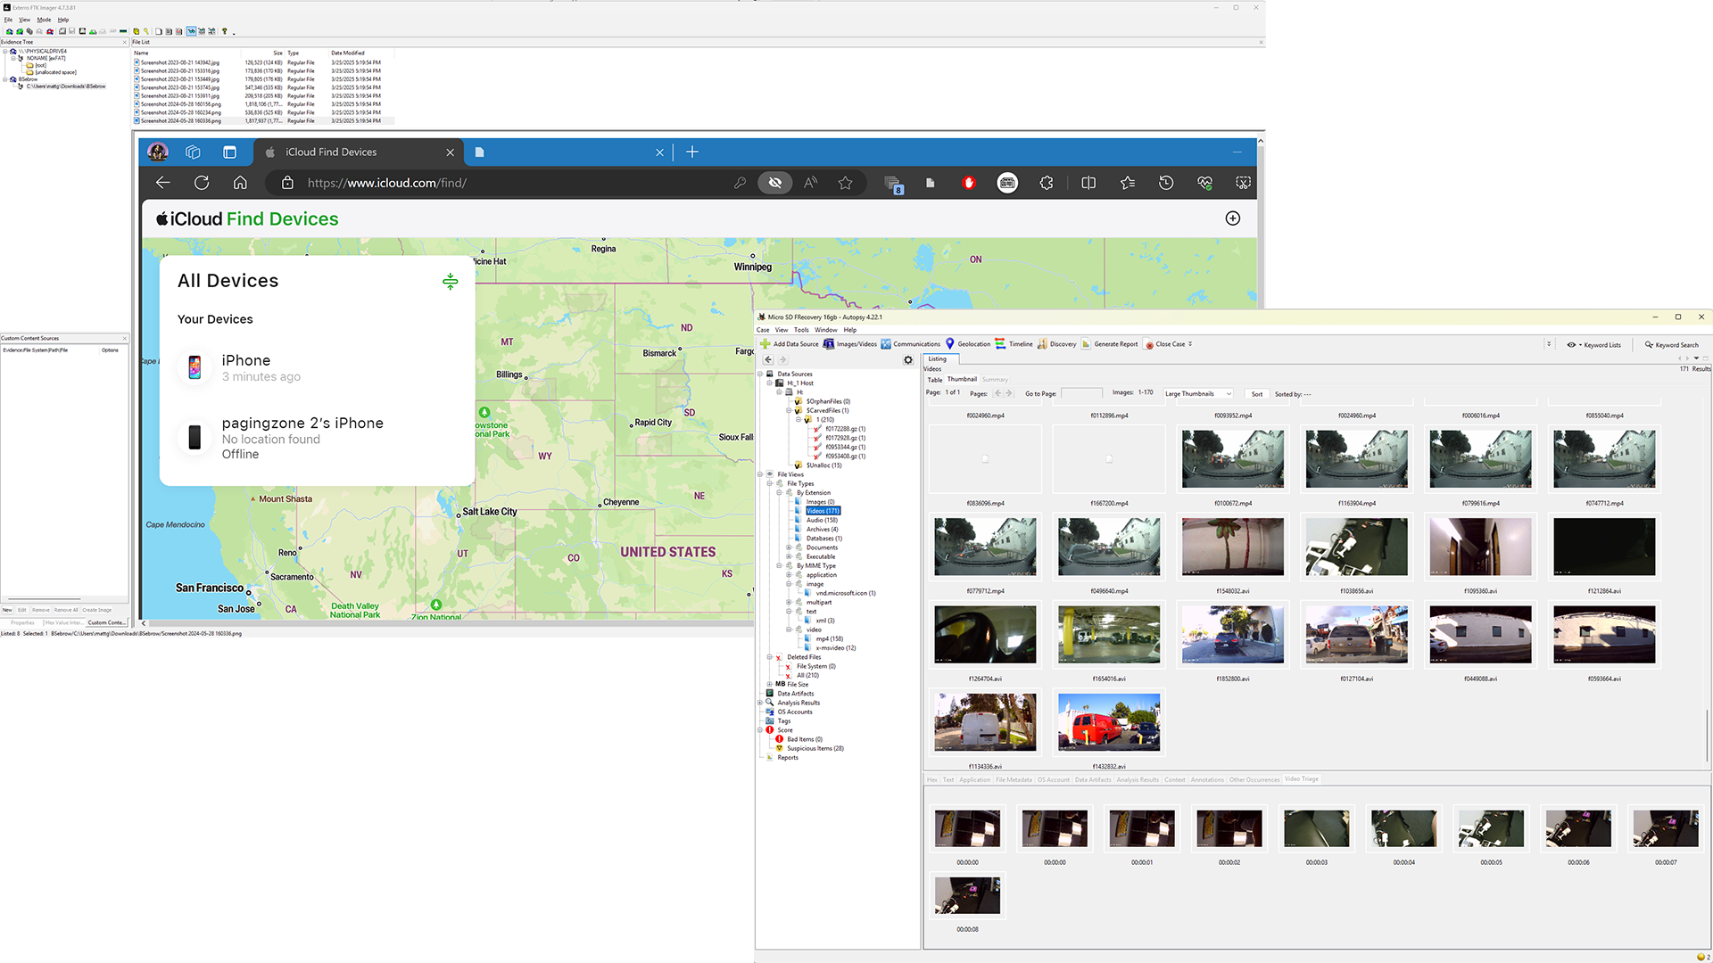Viewport: 1713px width, 963px height.
Task: Click the iCloud plus circle button
Action: click(x=1233, y=218)
